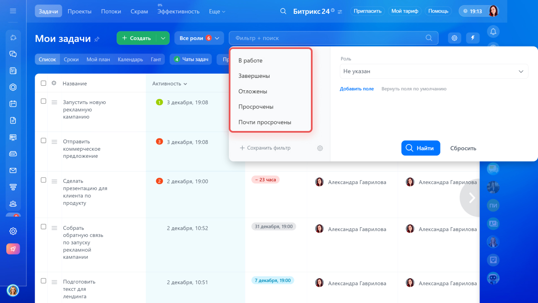Select the Просрочены filter preset

coord(256,107)
